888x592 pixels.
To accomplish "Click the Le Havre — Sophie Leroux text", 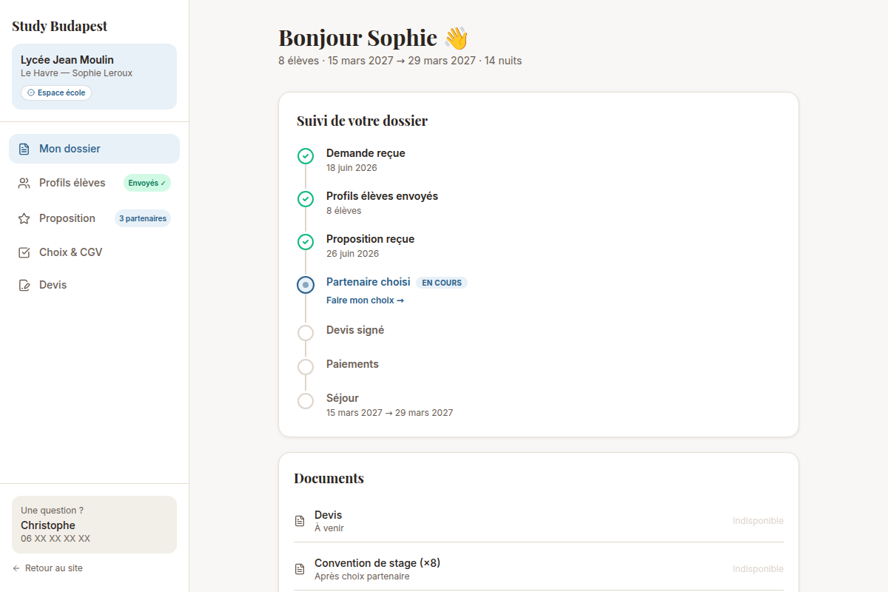I will click(x=76, y=73).
